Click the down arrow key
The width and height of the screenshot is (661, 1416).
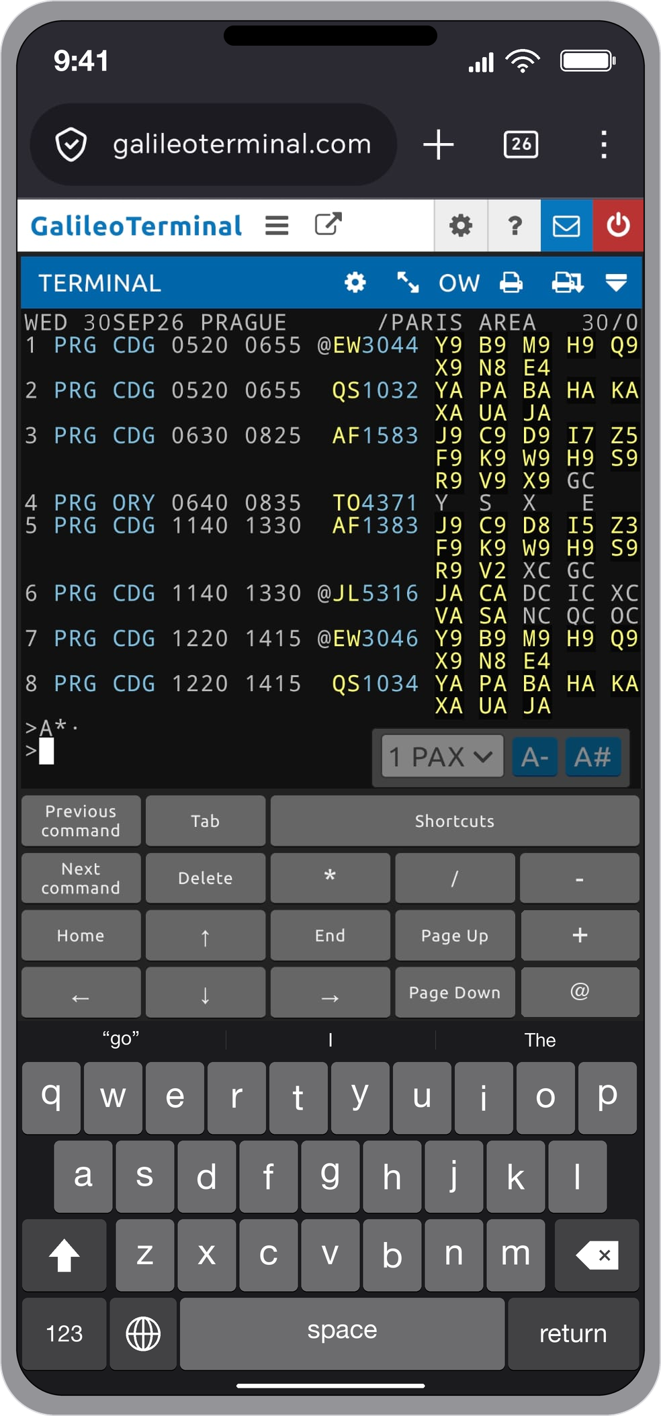[x=205, y=993]
